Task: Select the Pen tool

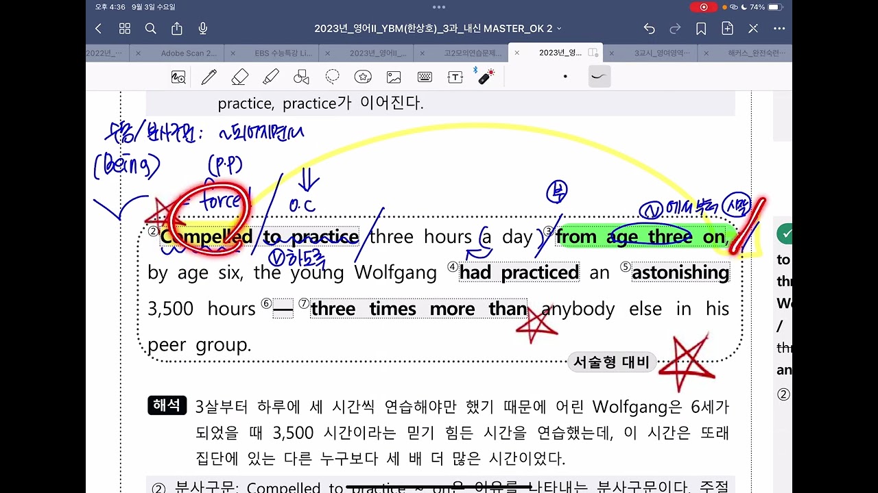Action: (209, 77)
